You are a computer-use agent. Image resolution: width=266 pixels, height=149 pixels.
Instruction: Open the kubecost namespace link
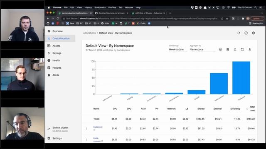coord(98,127)
